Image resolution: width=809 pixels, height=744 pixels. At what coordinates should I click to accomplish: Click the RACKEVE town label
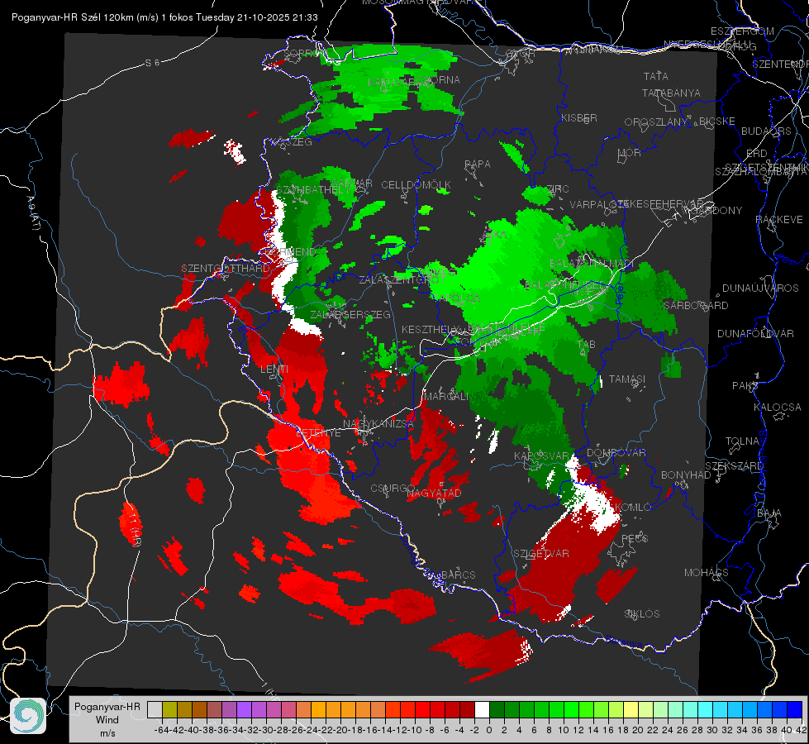779,220
